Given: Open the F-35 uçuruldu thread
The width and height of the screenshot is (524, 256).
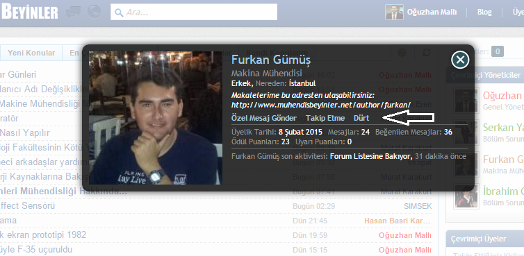Looking at the screenshot, I should pos(36,249).
